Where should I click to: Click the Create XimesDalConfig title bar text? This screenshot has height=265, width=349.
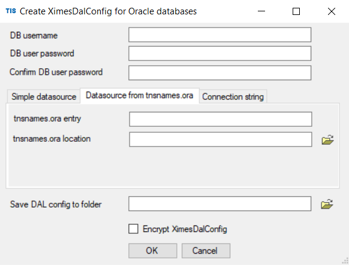108,11
